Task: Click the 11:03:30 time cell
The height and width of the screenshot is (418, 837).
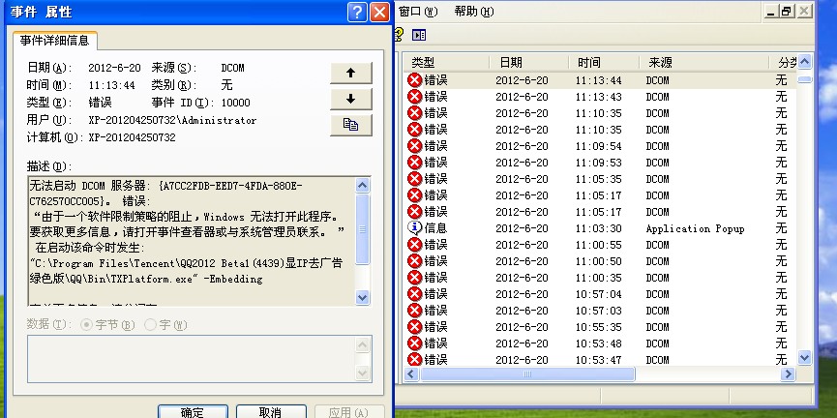Action: tap(598, 228)
